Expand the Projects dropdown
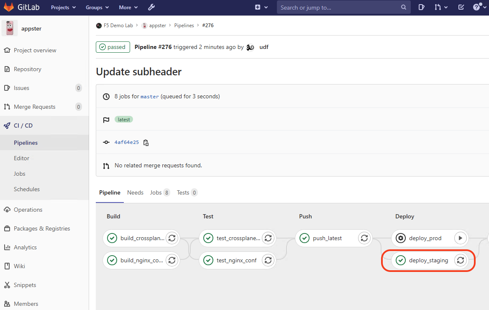The image size is (489, 310). (63, 8)
